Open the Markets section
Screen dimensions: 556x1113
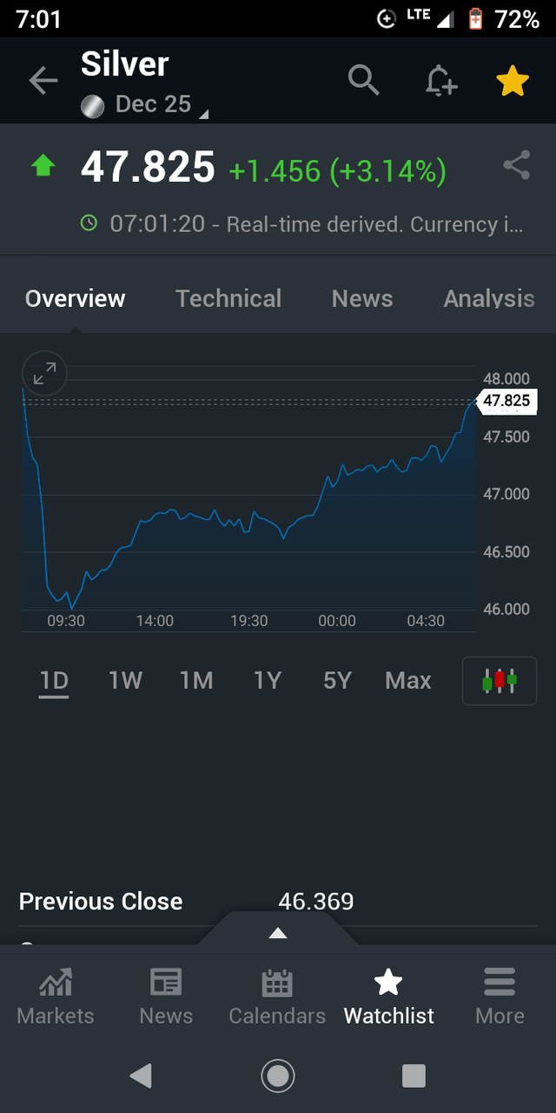tap(55, 996)
